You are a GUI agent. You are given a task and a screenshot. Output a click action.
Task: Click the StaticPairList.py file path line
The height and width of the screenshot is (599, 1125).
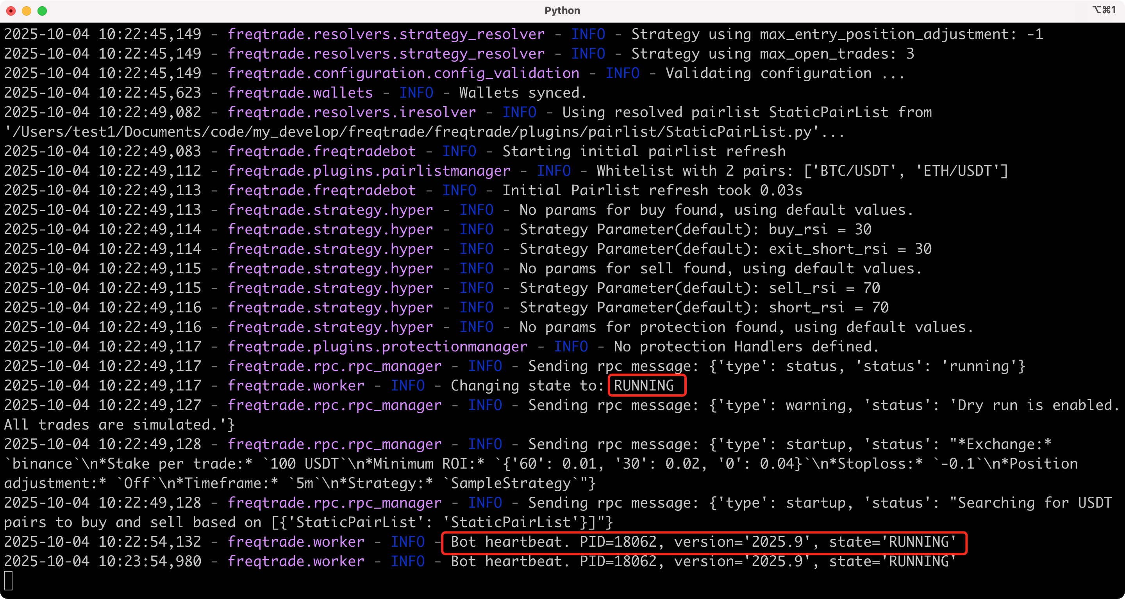click(x=423, y=132)
